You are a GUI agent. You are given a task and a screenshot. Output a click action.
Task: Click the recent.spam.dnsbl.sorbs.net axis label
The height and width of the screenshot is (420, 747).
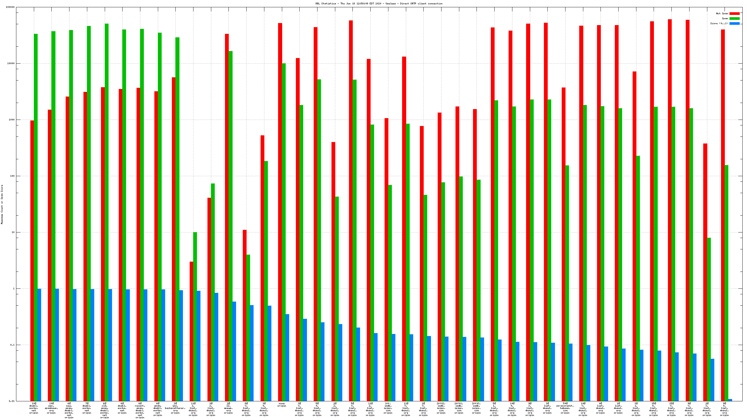point(140,410)
